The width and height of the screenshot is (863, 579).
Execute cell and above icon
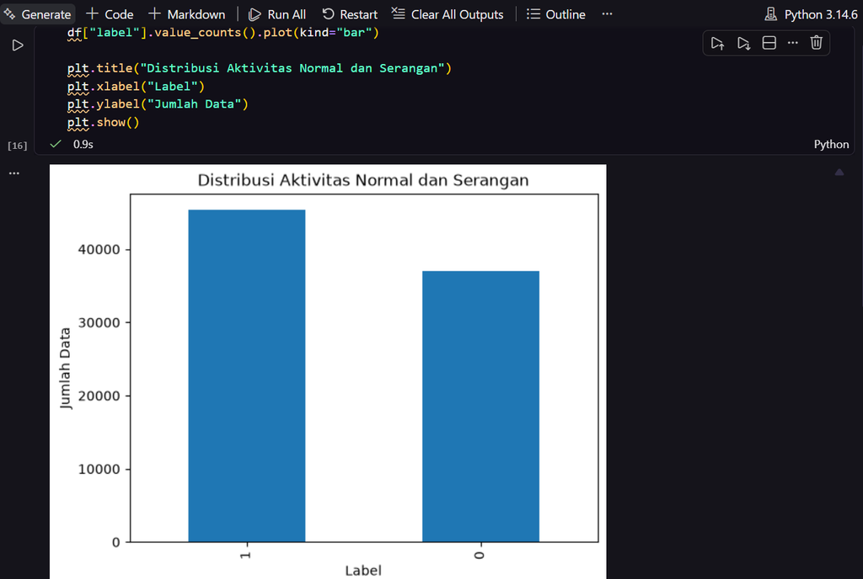pyautogui.click(x=717, y=43)
